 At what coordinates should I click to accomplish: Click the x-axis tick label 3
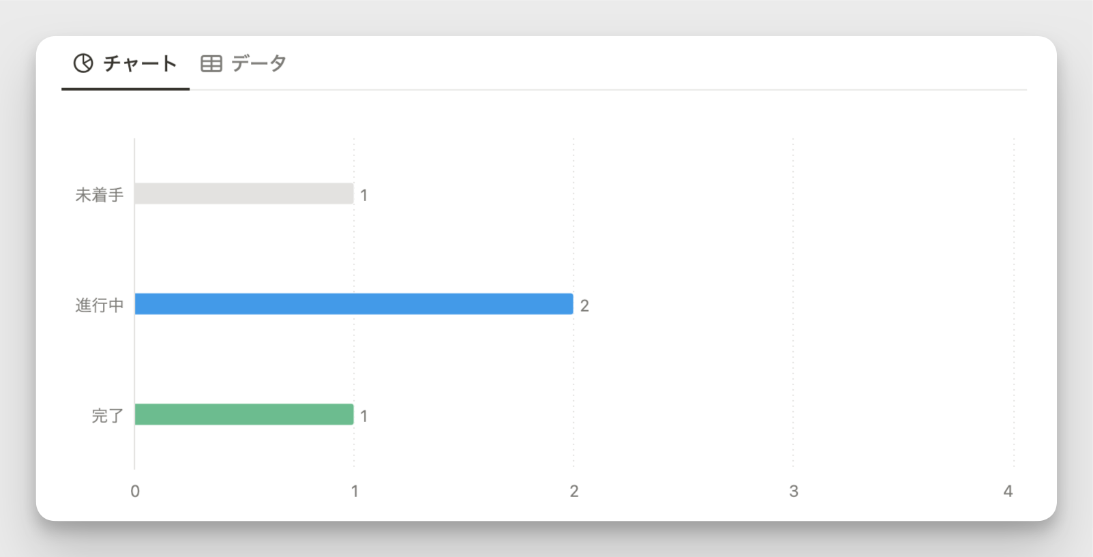pos(794,492)
